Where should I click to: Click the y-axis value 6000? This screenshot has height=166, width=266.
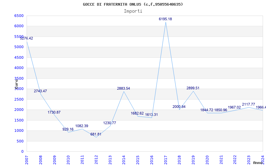coord(19,26)
